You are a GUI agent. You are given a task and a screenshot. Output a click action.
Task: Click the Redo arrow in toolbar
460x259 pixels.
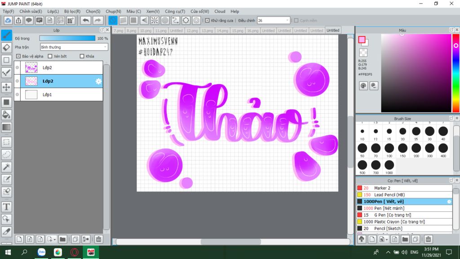click(x=97, y=20)
